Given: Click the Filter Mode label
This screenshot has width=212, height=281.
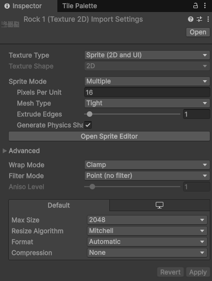Looking at the screenshot, I should pos(26,176).
